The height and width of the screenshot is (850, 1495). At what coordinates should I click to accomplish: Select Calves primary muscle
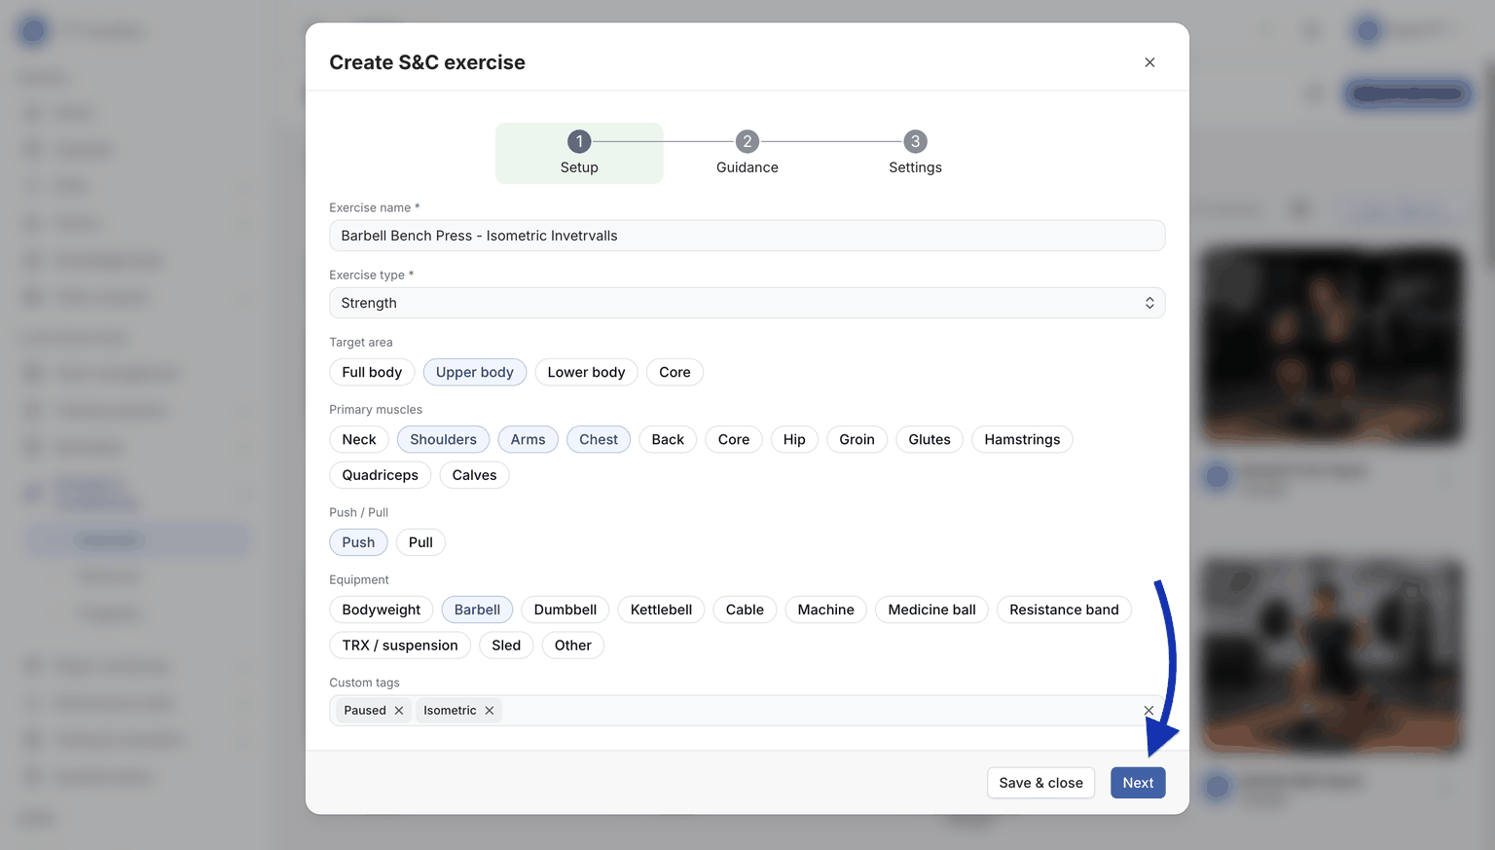coord(474,475)
